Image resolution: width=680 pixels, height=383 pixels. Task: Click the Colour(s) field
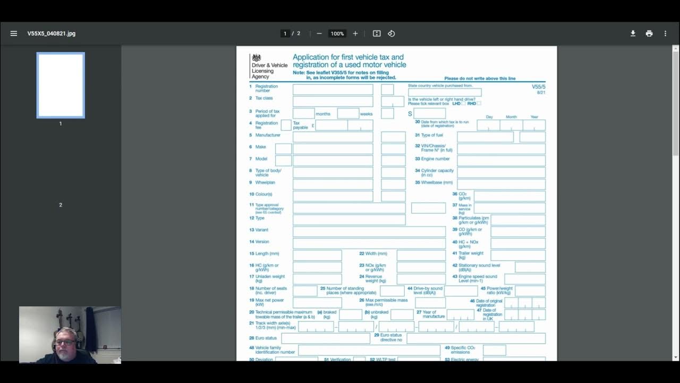[x=333, y=196]
